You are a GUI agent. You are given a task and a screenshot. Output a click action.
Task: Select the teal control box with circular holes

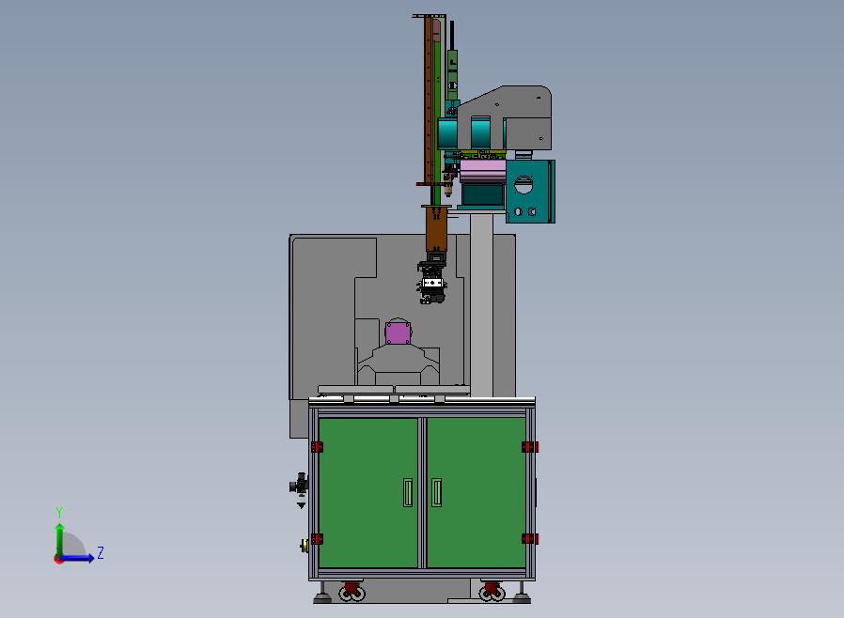click(x=530, y=192)
